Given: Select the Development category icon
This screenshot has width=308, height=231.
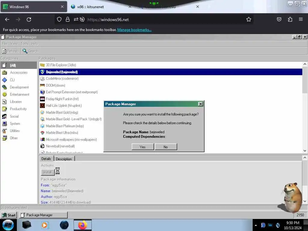Looking at the screenshot, I should tap(5, 87).
